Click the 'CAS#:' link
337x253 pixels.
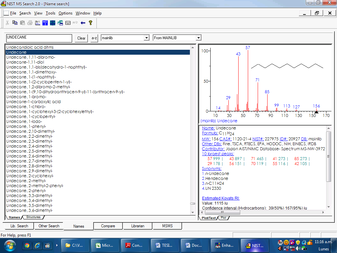tap(225, 139)
